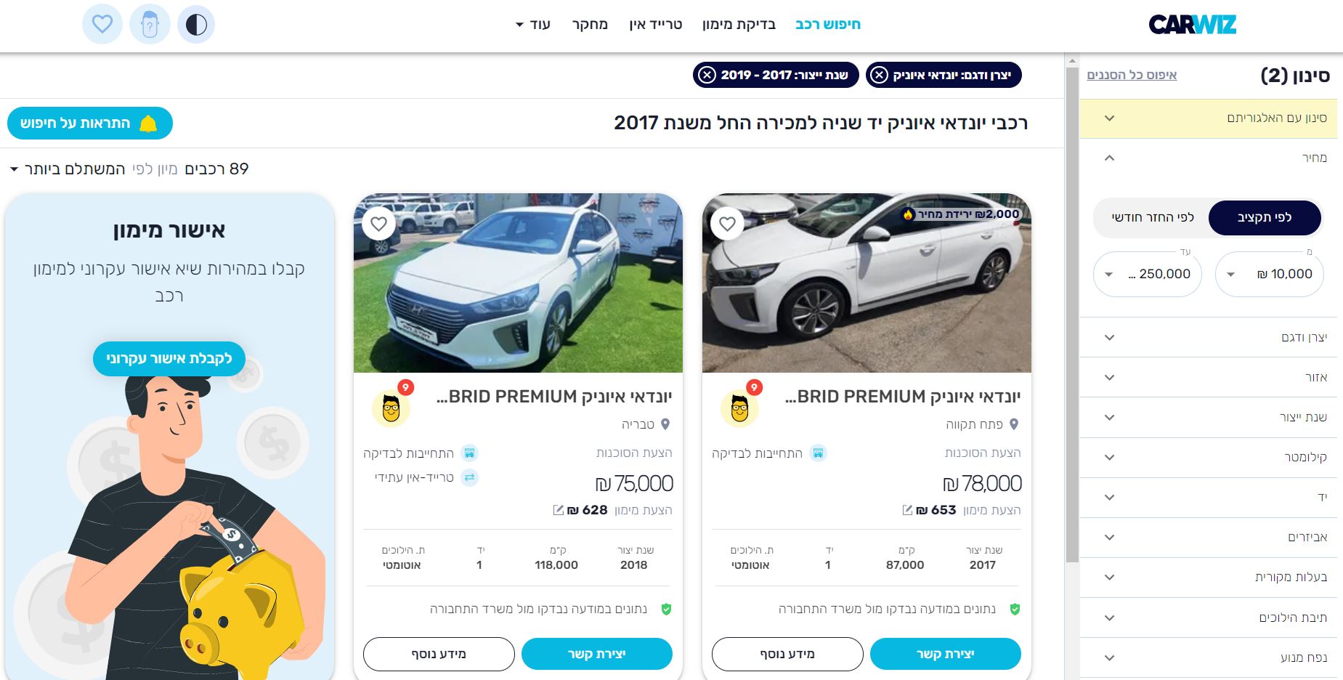This screenshot has width=1343, height=680.
Task: Remove the יונדאי איוניק model filter chip
Action: (879, 75)
